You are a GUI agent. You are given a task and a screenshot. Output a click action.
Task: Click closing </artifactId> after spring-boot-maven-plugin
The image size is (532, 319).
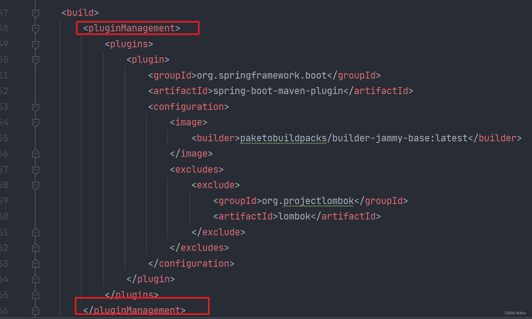click(x=378, y=91)
